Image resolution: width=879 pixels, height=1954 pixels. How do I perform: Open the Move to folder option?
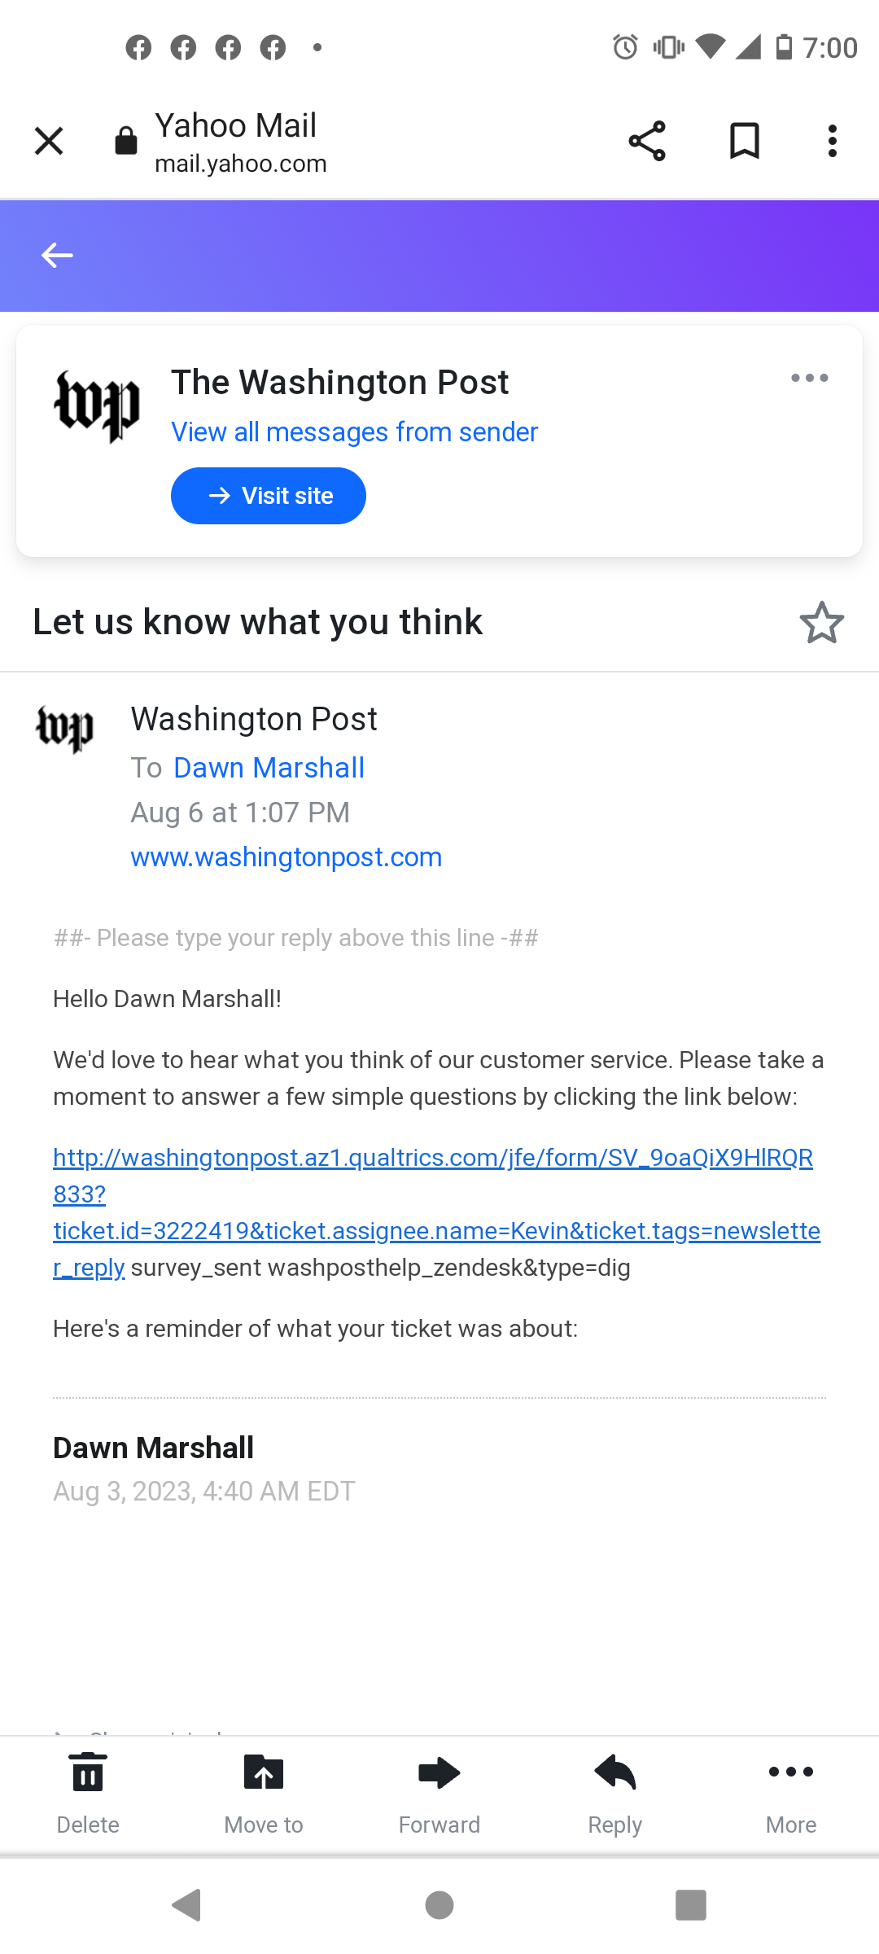[264, 1773]
